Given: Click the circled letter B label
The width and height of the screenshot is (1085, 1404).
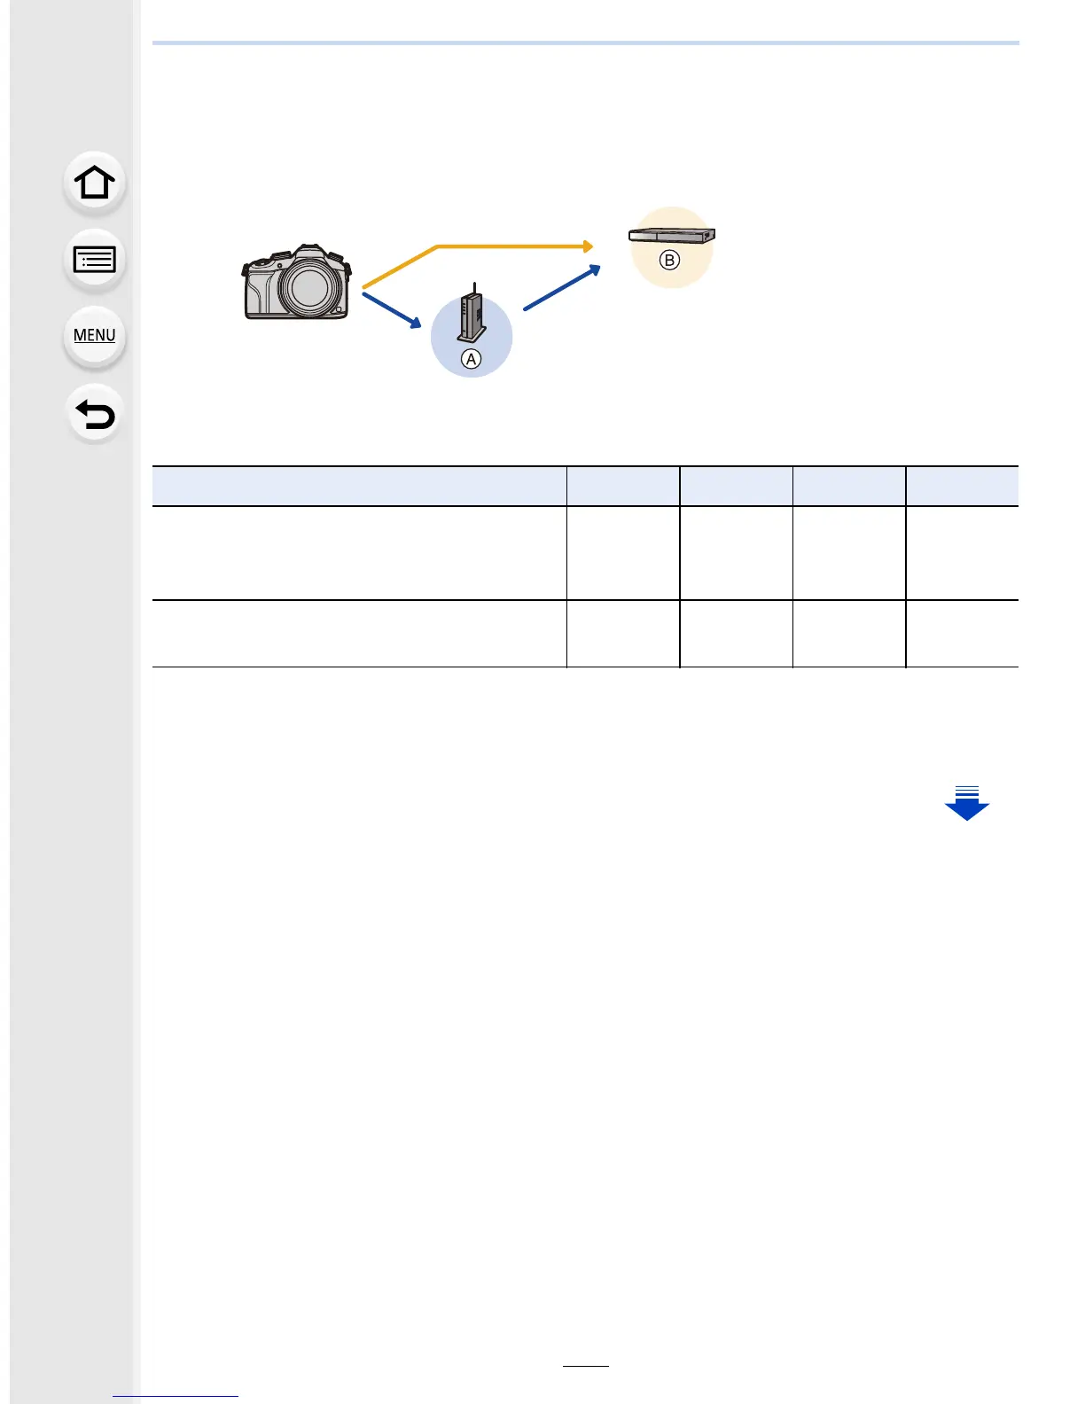Looking at the screenshot, I should point(670,261).
